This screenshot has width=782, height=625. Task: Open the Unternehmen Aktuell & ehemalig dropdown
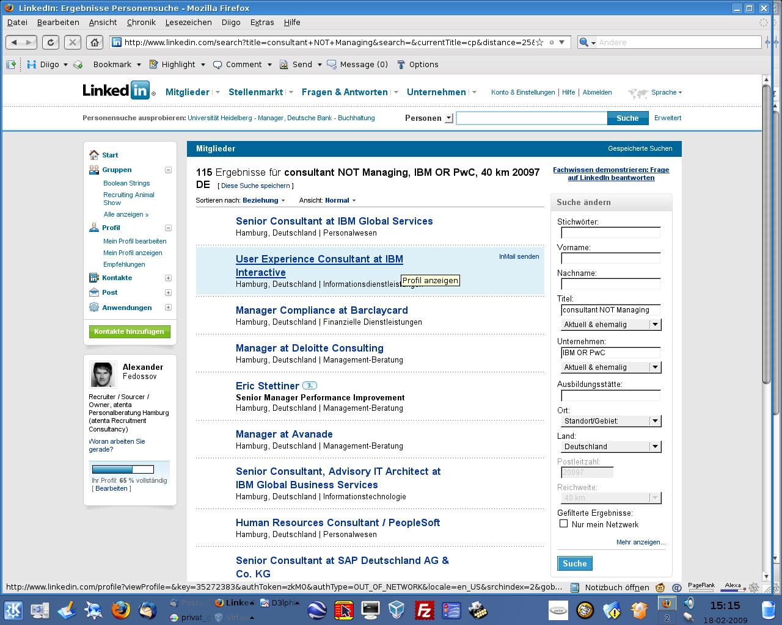tap(611, 367)
